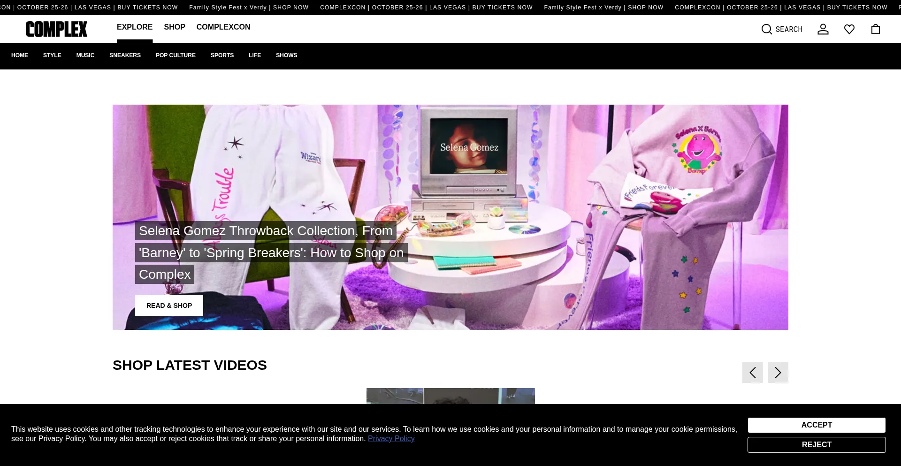This screenshot has width=901, height=466.
Task: Open the wishlist heart icon
Action: coord(849,30)
